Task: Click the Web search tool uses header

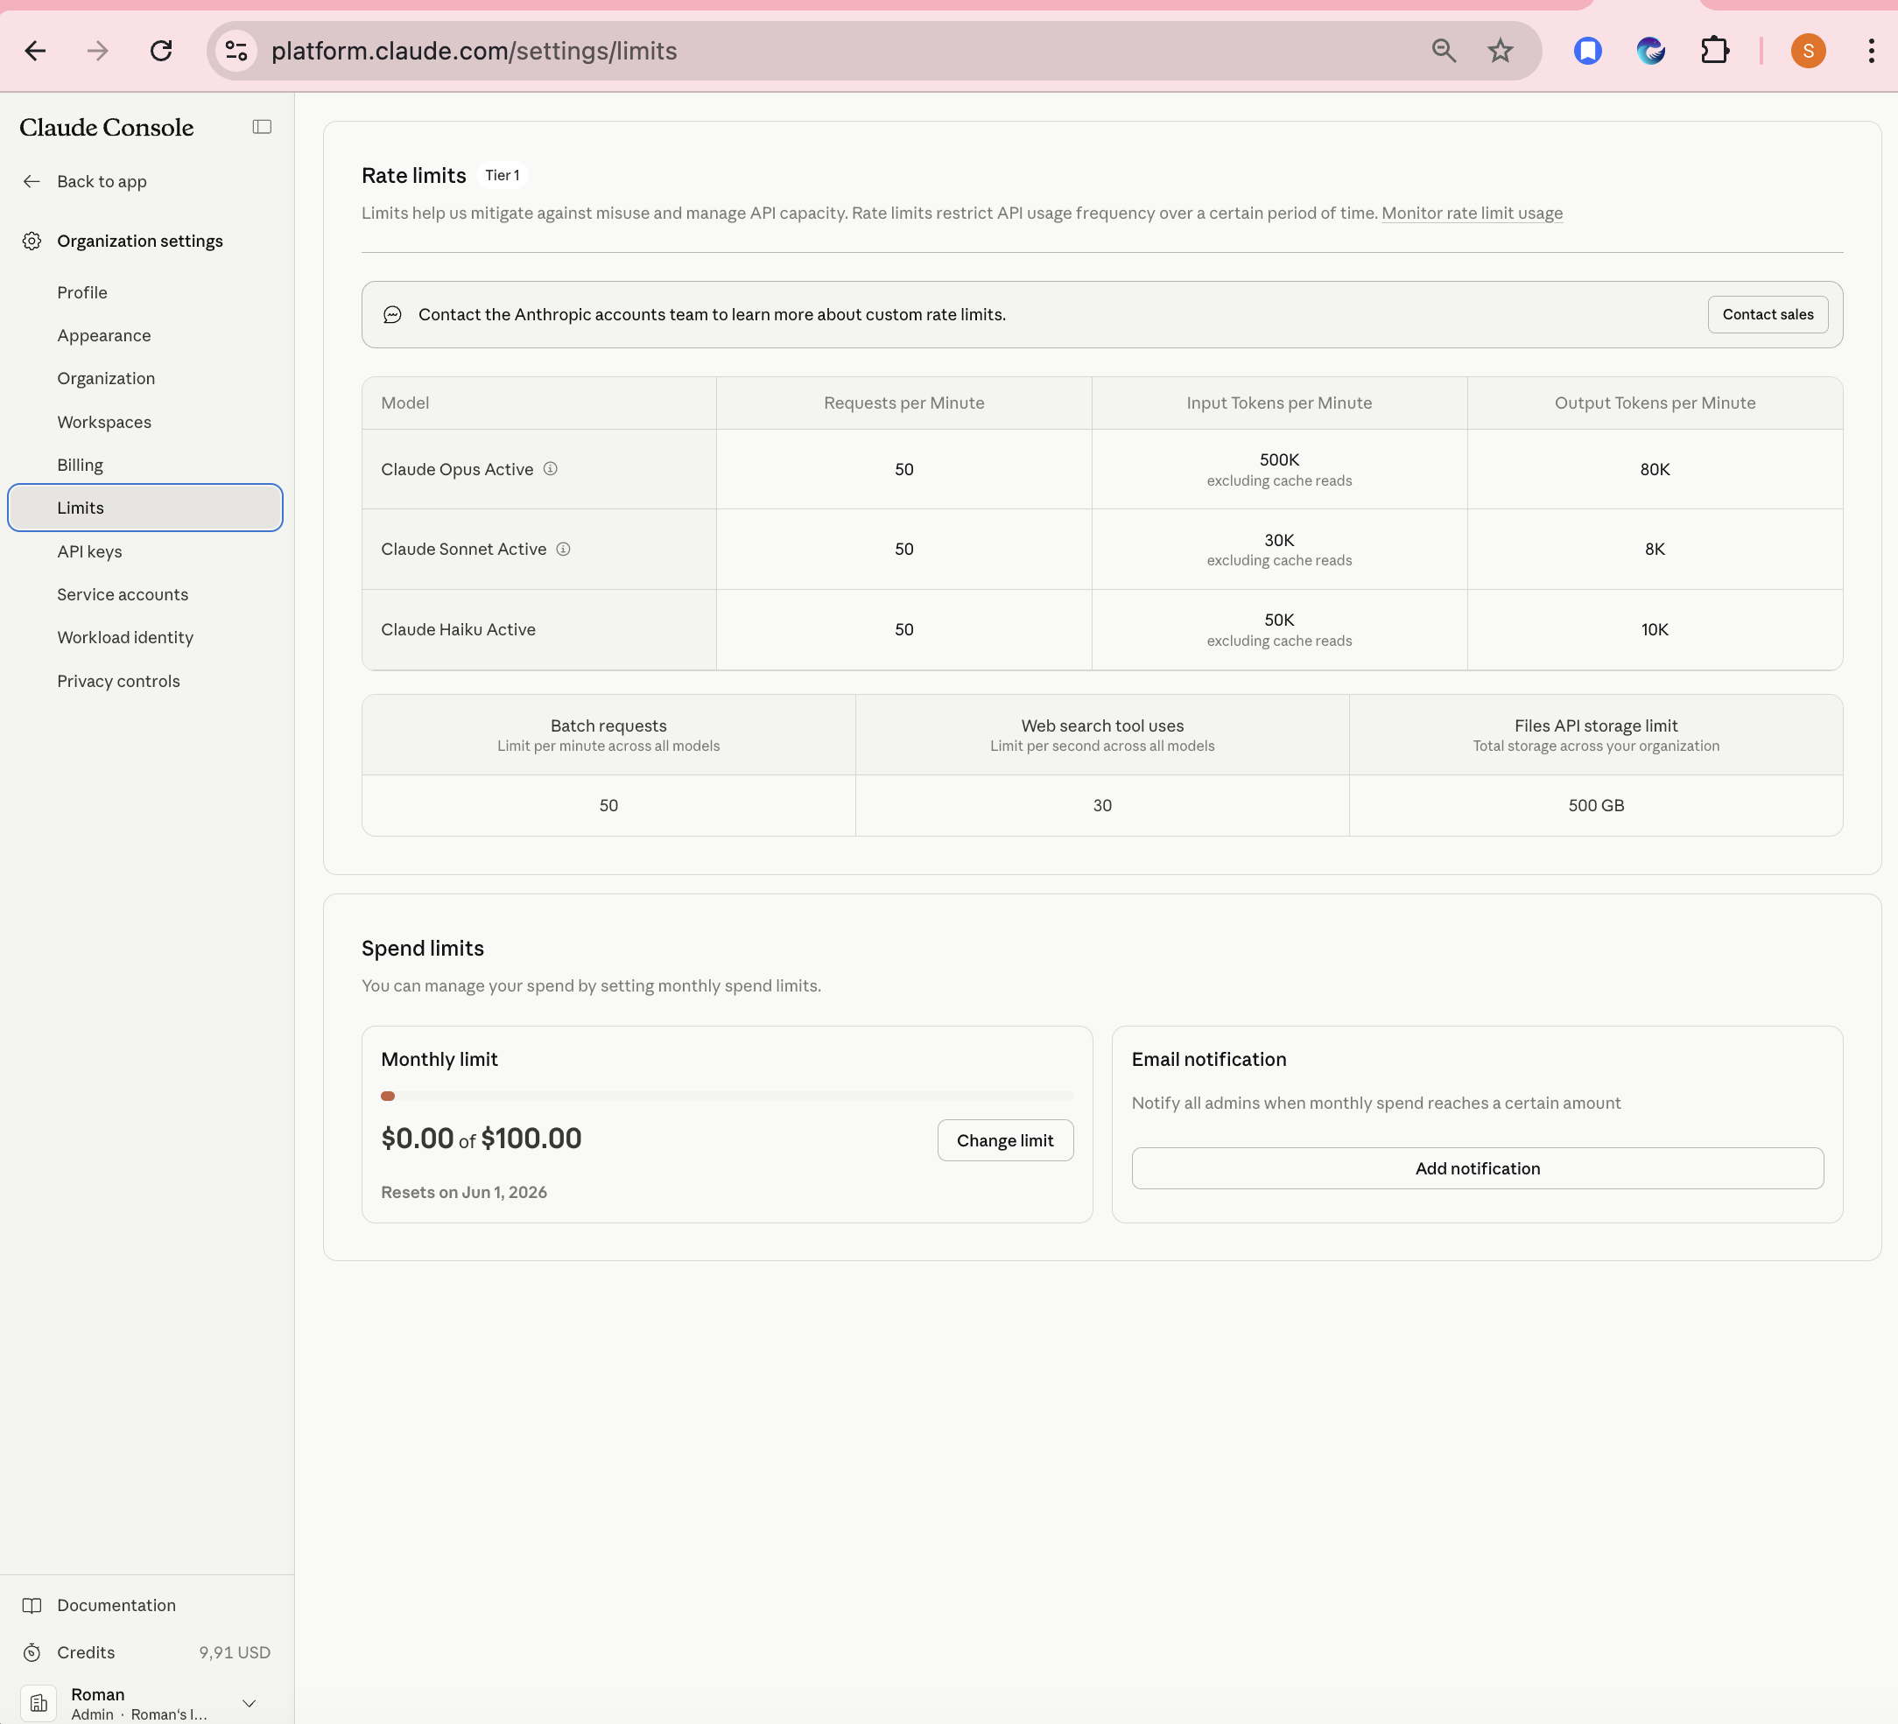Action: [x=1101, y=735]
